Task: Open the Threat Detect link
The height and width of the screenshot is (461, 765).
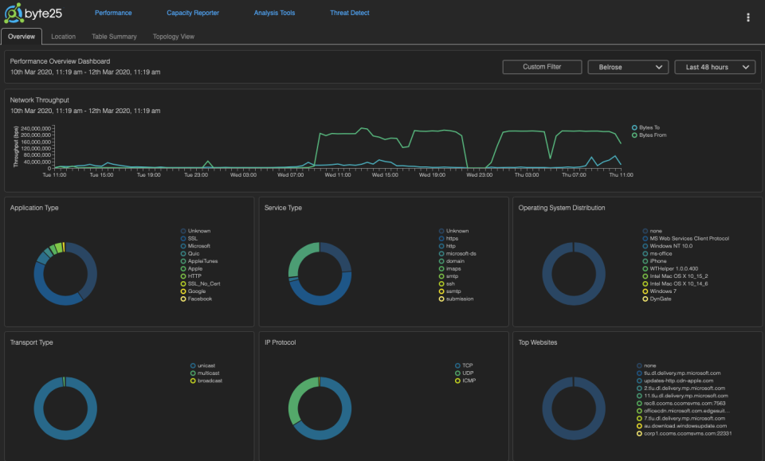Action: pos(349,14)
